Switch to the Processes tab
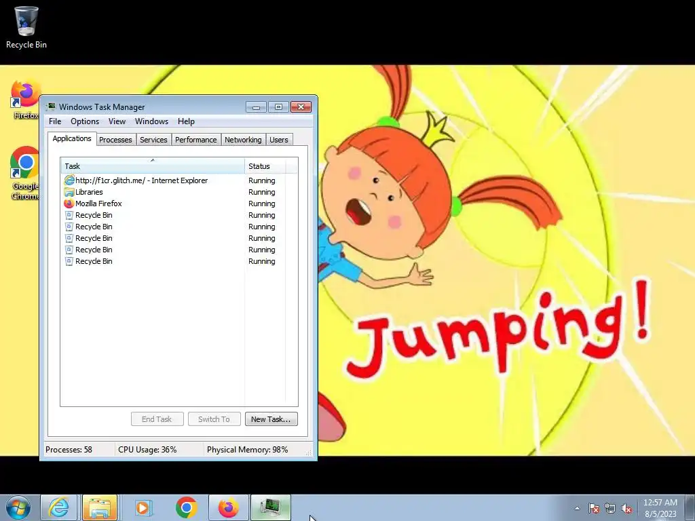The width and height of the screenshot is (695, 521). 115,140
